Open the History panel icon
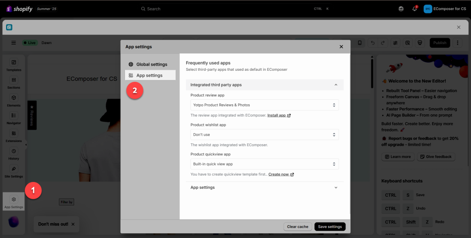Viewport: 471px width, 238px height. pyautogui.click(x=13, y=151)
